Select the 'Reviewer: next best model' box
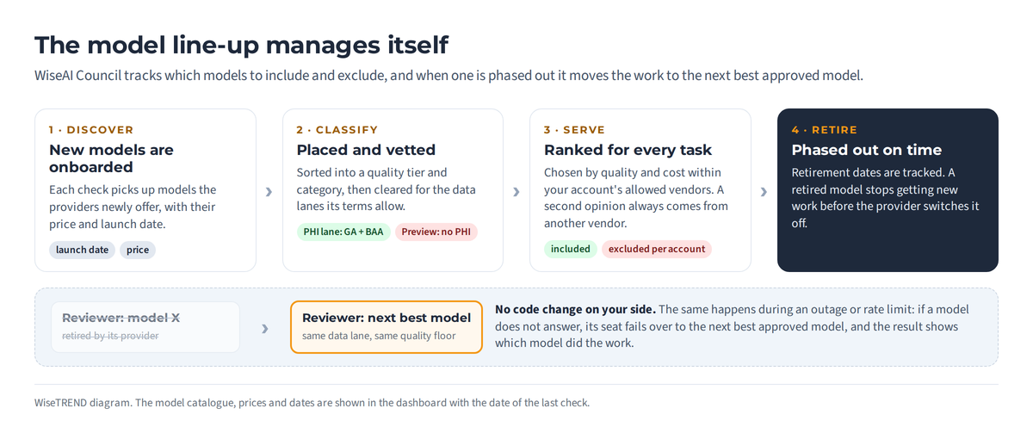The height and width of the screenshot is (433, 1033). pos(387,326)
